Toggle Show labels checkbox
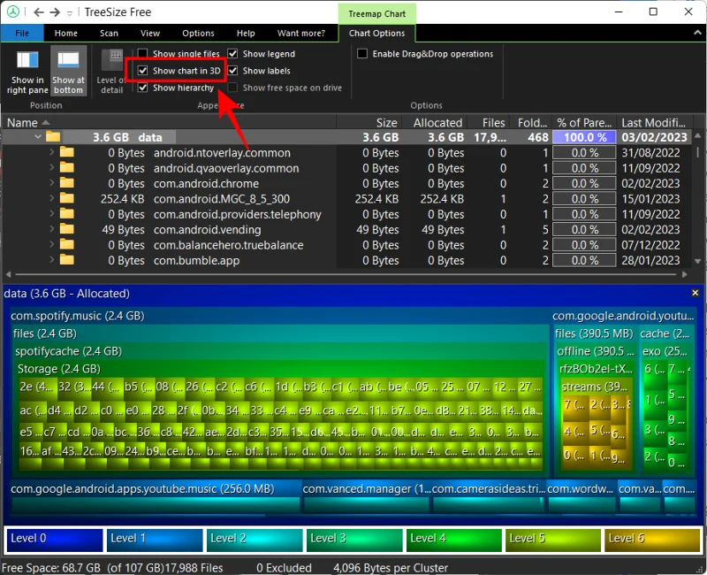 [232, 71]
